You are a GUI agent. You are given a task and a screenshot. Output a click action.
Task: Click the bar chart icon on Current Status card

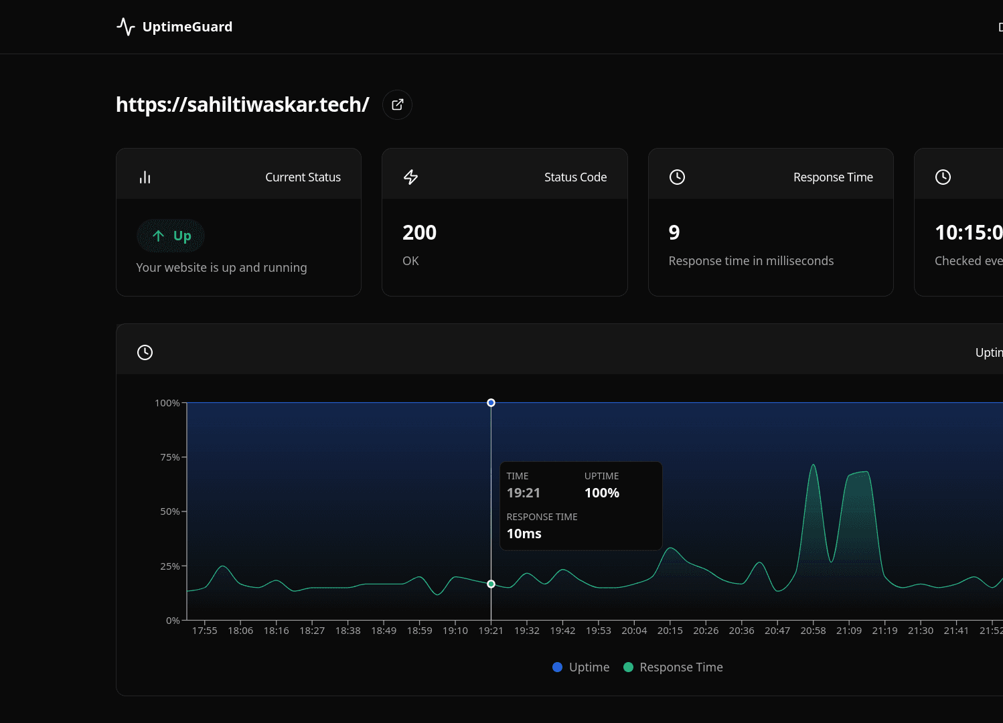click(x=145, y=177)
